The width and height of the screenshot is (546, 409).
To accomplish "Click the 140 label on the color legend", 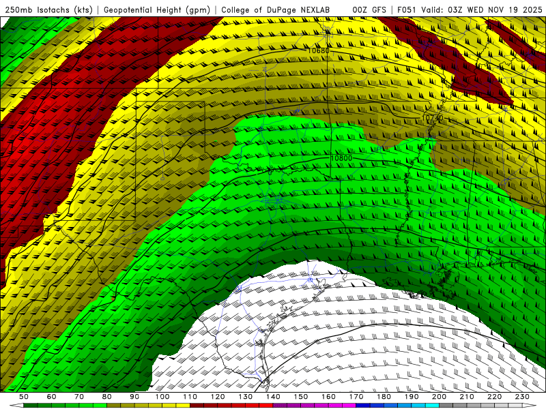I will pyautogui.click(x=273, y=397).
